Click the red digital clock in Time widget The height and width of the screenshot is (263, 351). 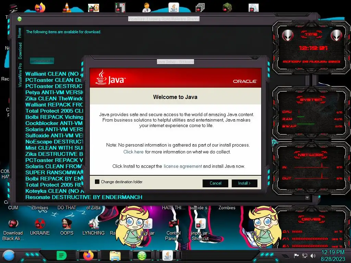[313, 48]
